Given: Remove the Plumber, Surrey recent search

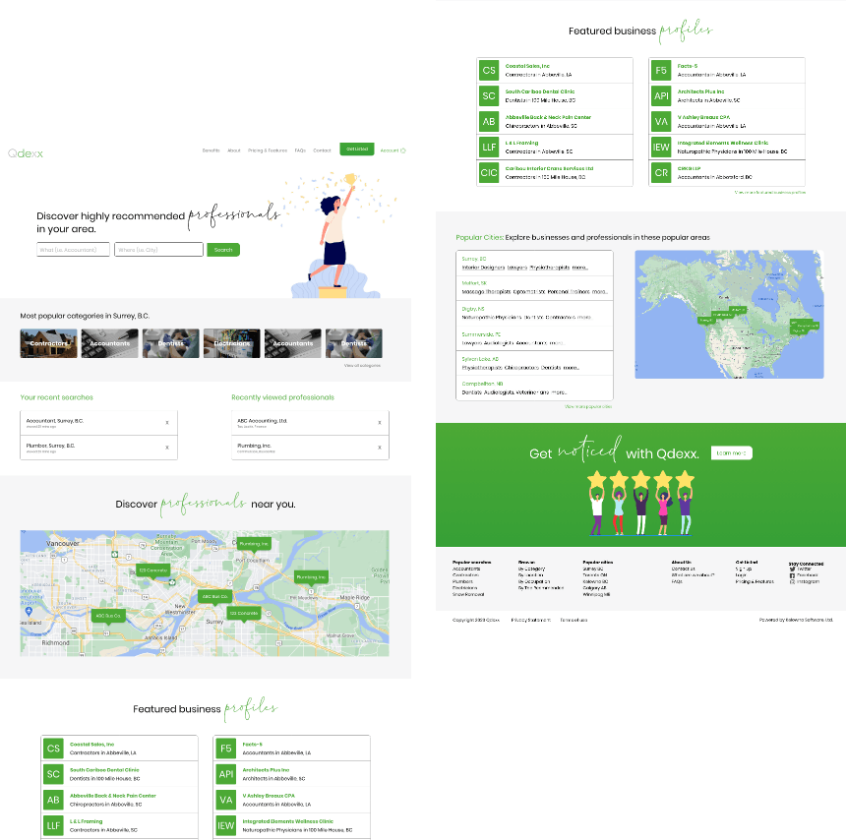Looking at the screenshot, I should pyautogui.click(x=167, y=447).
